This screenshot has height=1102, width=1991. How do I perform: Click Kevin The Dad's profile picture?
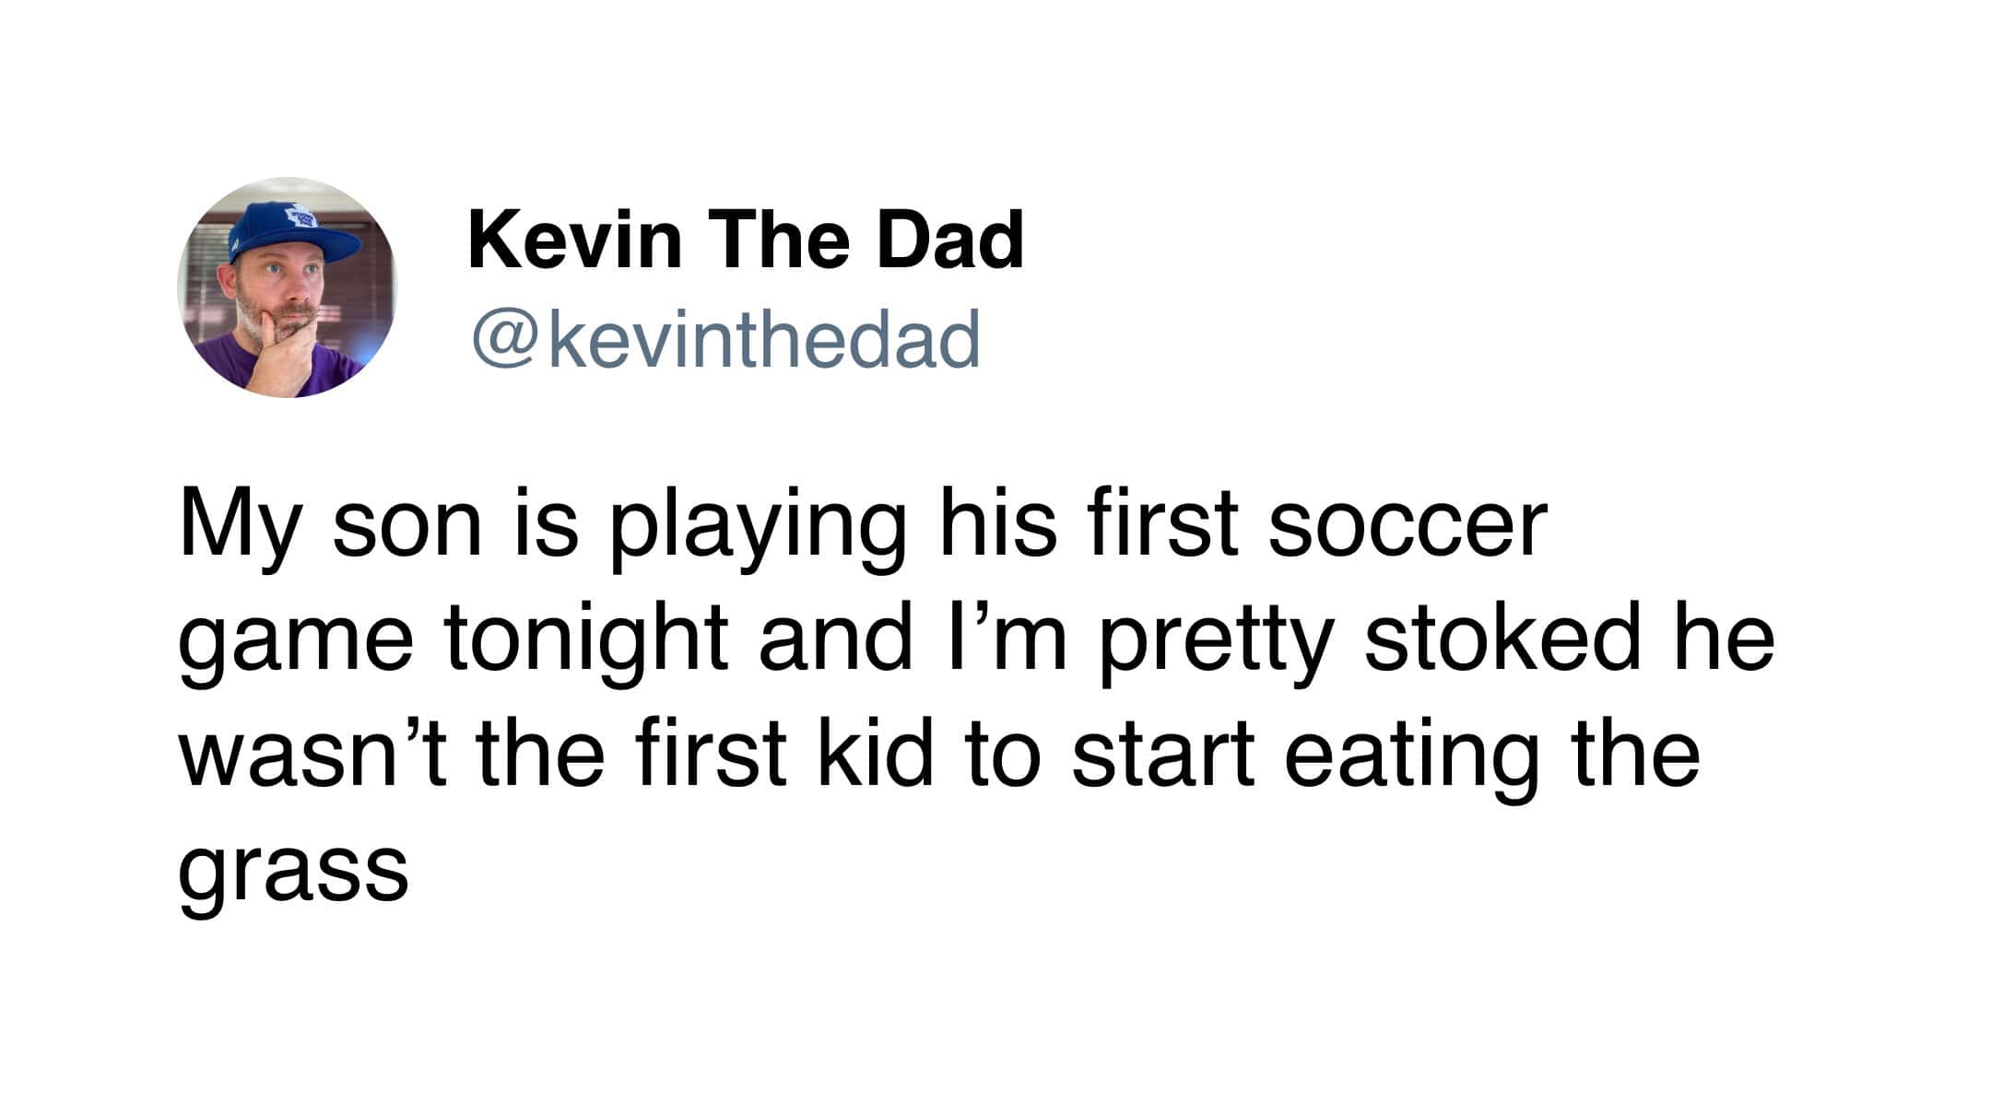287,287
